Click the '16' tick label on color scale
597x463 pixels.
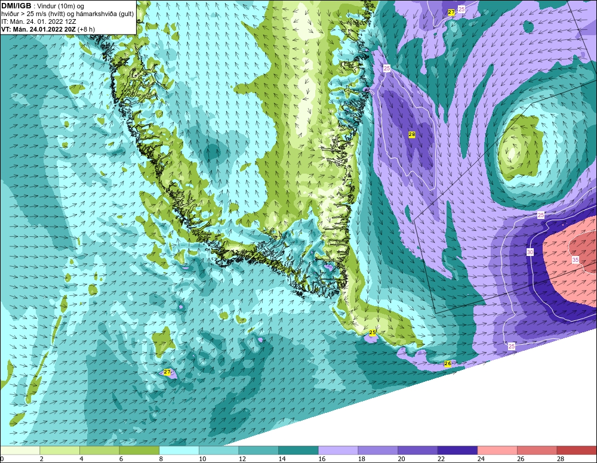(x=322, y=459)
